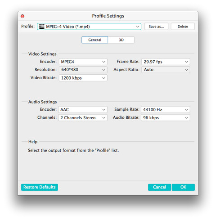216x220 pixels.
Task: Click the Delete profile button
Action: [183, 27]
